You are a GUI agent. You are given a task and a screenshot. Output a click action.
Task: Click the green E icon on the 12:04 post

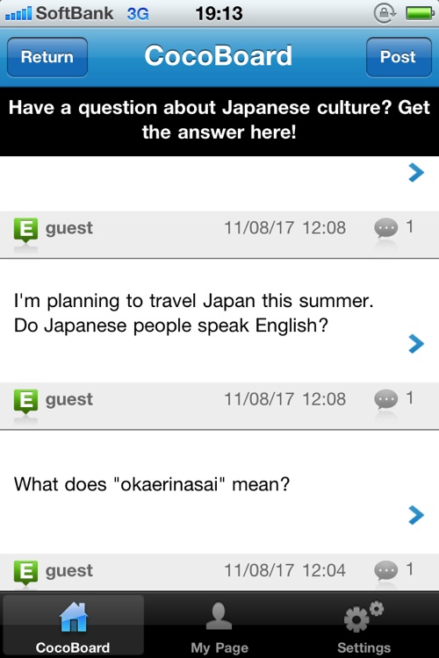tap(25, 572)
